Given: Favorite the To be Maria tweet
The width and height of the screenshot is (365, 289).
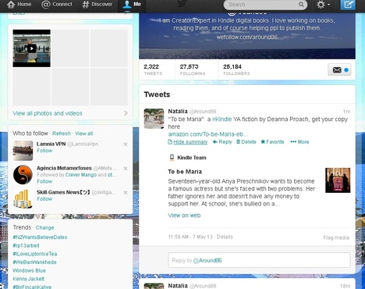Looking at the screenshot, I should 272,142.
